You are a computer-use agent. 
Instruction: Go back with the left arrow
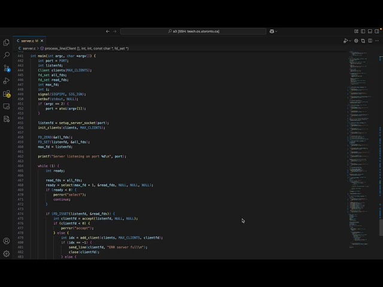click(x=108, y=31)
